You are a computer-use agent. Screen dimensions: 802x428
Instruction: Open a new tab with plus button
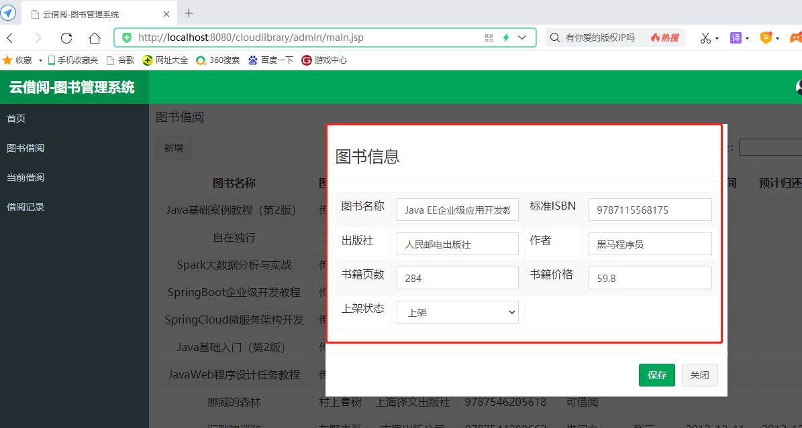click(x=189, y=13)
